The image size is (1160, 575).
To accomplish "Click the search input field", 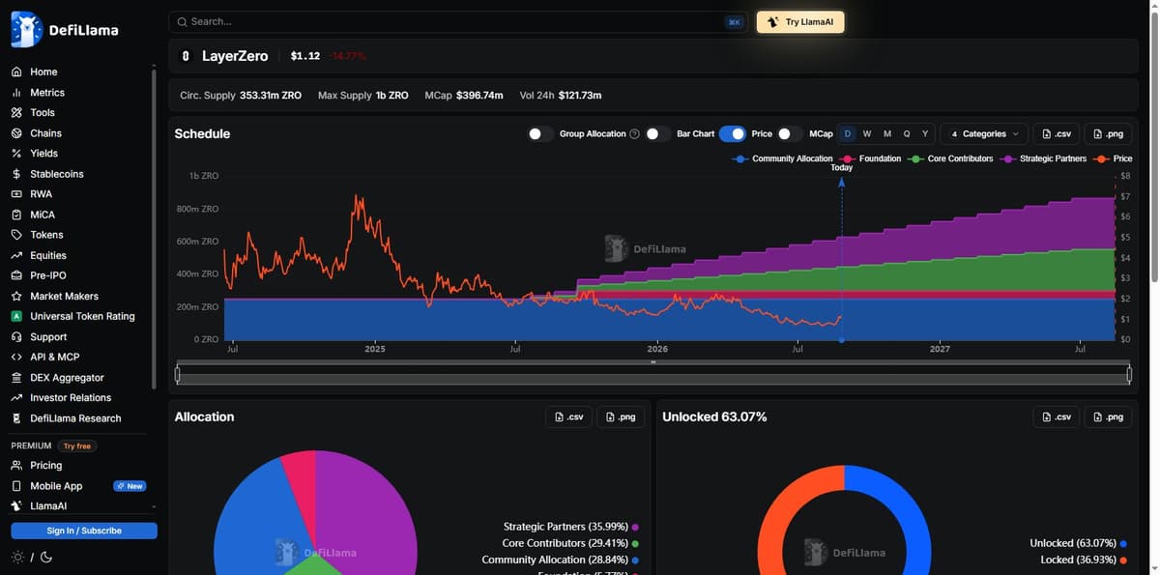I will click(458, 22).
